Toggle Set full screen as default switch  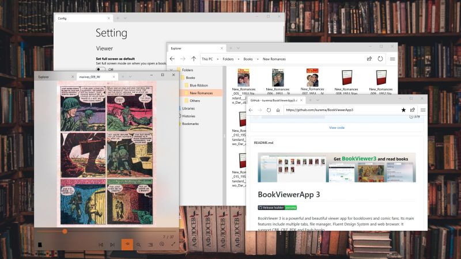coord(101,69)
